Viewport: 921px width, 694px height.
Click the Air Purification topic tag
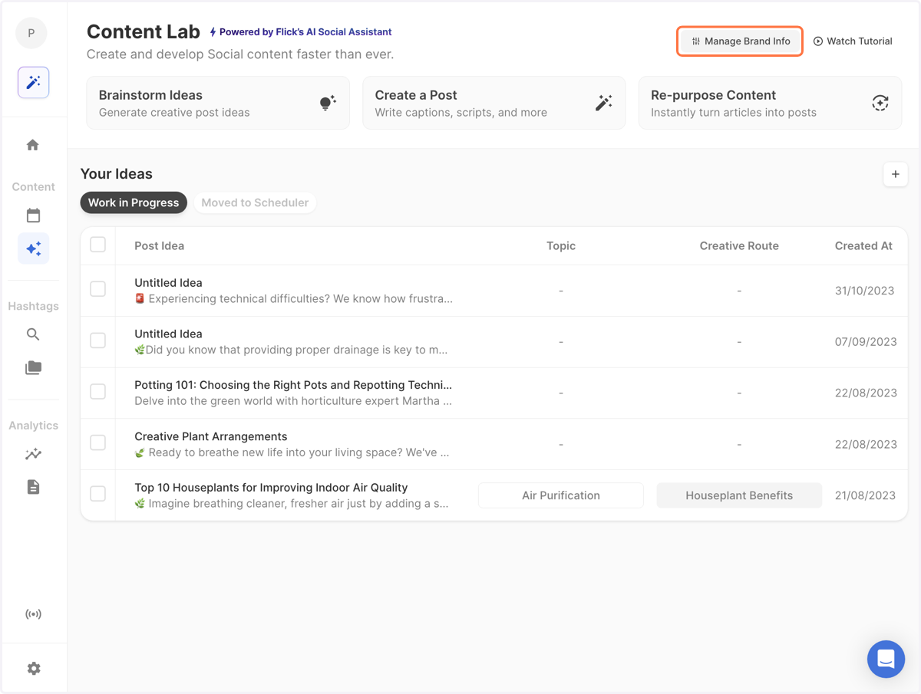(x=561, y=495)
